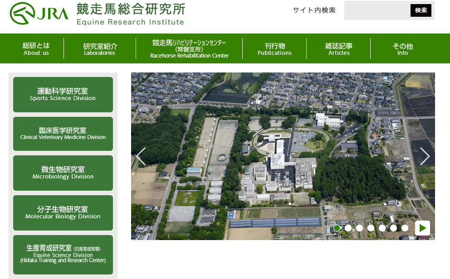Open the Sports Science Division page

tap(63, 95)
